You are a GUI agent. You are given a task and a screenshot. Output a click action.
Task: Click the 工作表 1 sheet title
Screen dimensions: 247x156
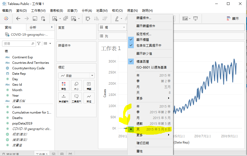click(111, 48)
